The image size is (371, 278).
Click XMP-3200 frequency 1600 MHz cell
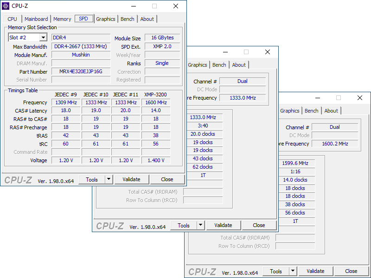[x=156, y=102]
